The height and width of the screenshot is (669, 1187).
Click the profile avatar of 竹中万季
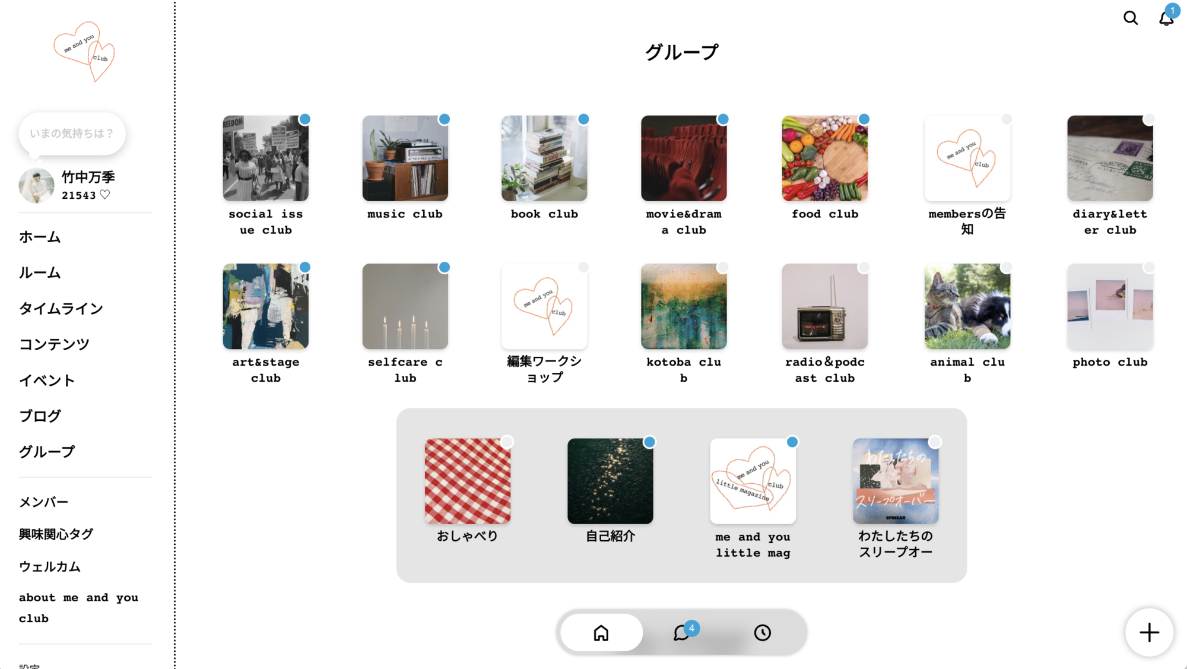pyautogui.click(x=37, y=185)
